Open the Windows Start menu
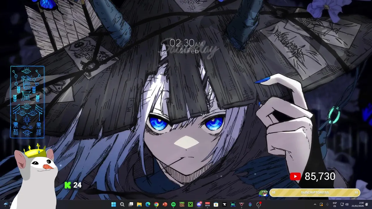This screenshot has width=372, height=209. (114, 204)
